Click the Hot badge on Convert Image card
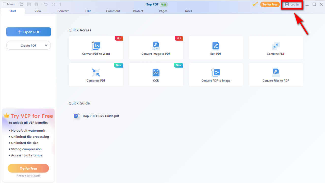 pyautogui.click(x=179, y=38)
